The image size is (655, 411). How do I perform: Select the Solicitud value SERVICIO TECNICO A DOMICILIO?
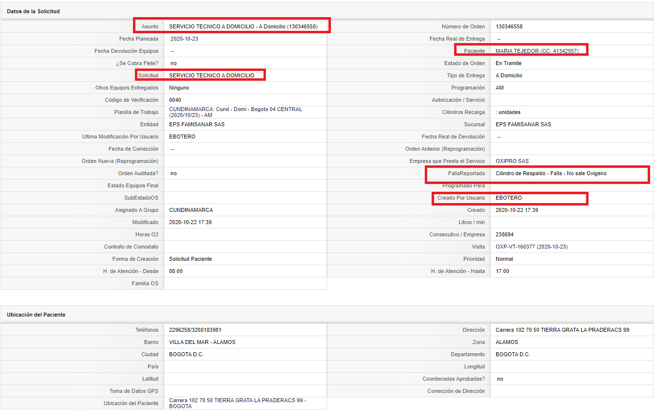pos(212,75)
